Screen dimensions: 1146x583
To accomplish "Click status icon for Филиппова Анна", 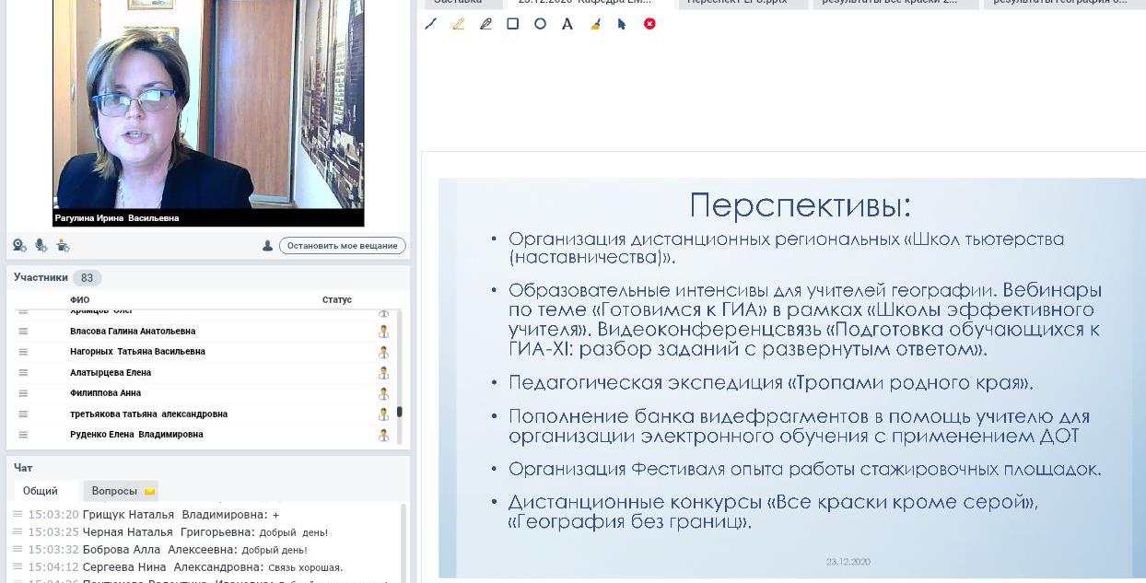I will [x=383, y=393].
